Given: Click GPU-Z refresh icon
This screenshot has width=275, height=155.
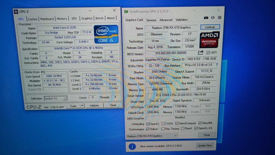Looking at the screenshot, I should coord(213,18).
